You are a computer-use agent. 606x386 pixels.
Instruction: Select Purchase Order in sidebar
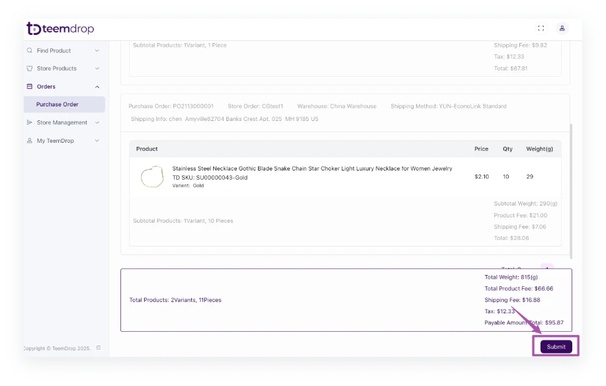(x=58, y=104)
